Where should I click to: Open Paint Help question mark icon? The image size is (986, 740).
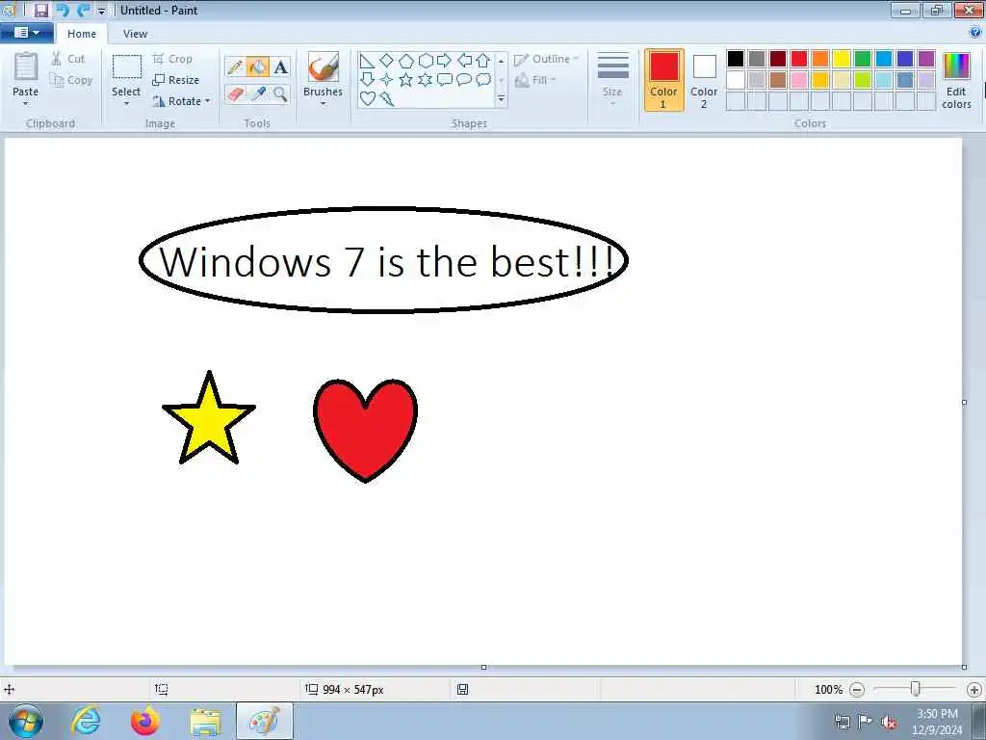click(x=975, y=32)
